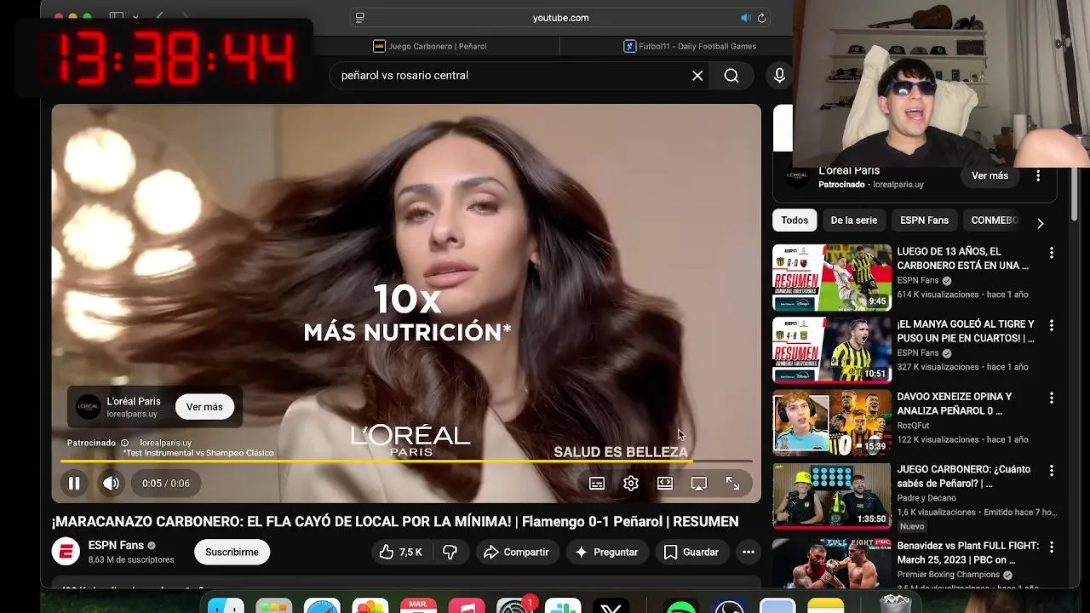Viewport: 1090px width, 613px height.
Task: Open options for LUEGO DE 13 AÑOS video
Action: pyautogui.click(x=1052, y=253)
